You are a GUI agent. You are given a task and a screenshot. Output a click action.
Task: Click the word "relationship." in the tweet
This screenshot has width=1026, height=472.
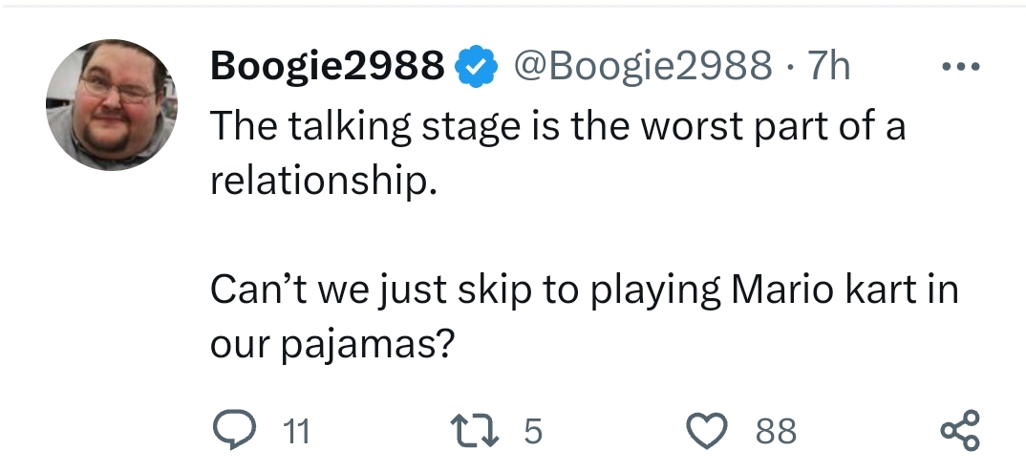pos(323,179)
